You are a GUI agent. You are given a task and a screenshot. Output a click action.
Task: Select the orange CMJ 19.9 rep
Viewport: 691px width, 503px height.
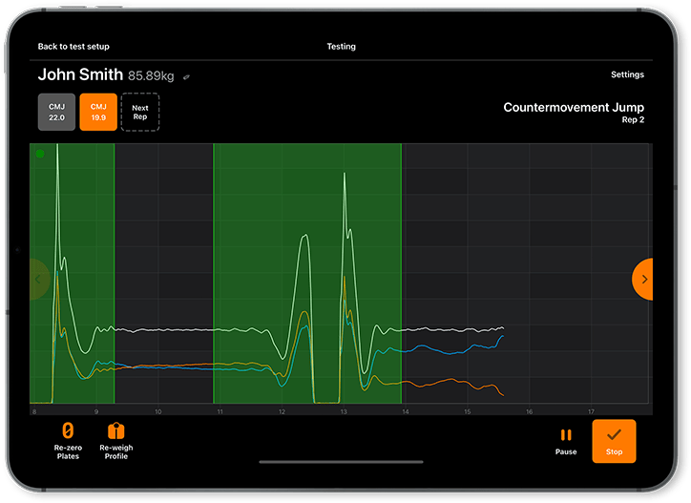[98, 112]
